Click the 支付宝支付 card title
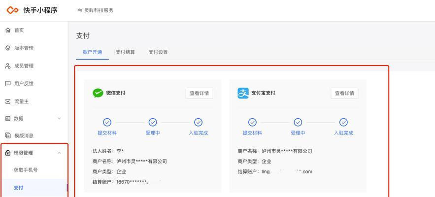This screenshot has width=435, height=197. click(263, 93)
